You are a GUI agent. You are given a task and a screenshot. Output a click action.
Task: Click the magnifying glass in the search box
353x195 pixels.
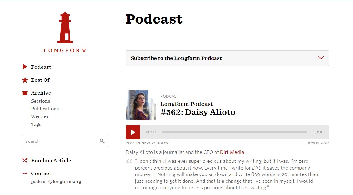(102, 141)
